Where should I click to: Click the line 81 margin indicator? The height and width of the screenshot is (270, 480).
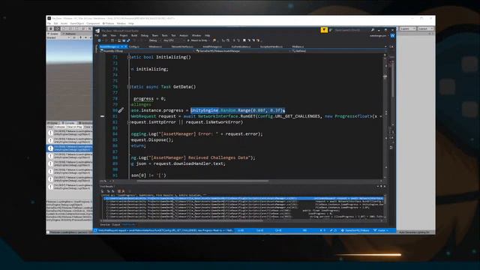pos(102,116)
